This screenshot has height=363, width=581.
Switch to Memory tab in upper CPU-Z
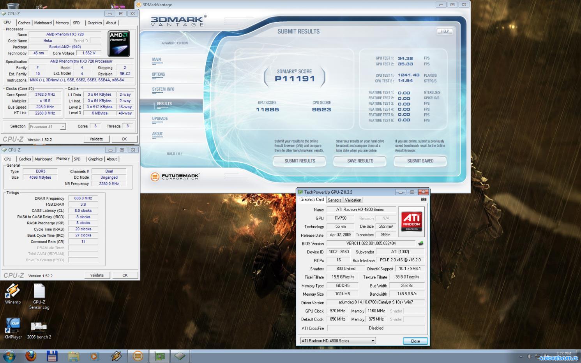tap(62, 23)
